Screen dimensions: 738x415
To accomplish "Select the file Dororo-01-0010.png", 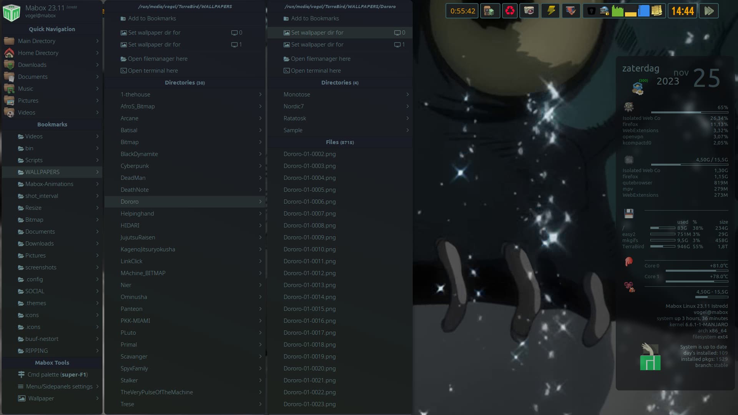I will pyautogui.click(x=309, y=249).
